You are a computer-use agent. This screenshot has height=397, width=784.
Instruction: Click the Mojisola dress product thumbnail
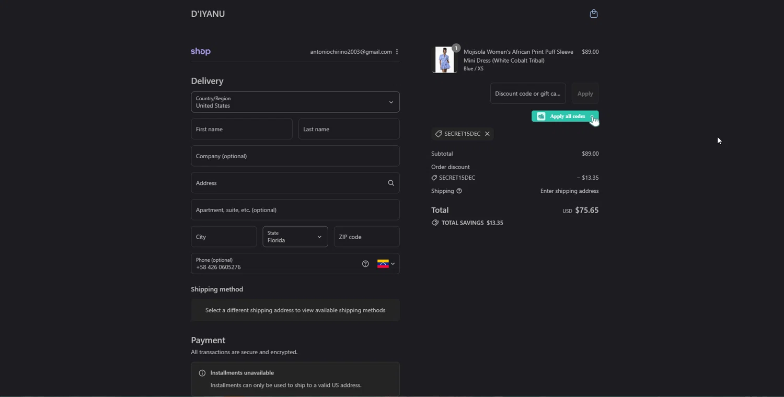coord(444,60)
